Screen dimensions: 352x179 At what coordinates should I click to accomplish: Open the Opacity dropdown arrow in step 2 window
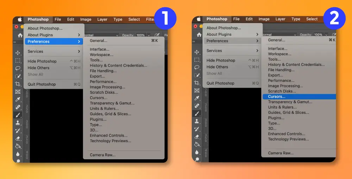click(x=326, y=35)
